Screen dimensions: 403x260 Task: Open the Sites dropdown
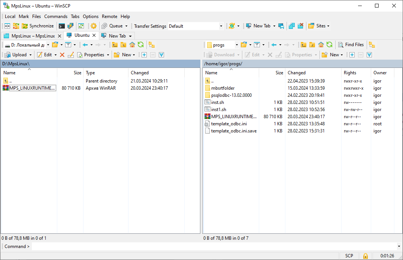click(x=319, y=26)
